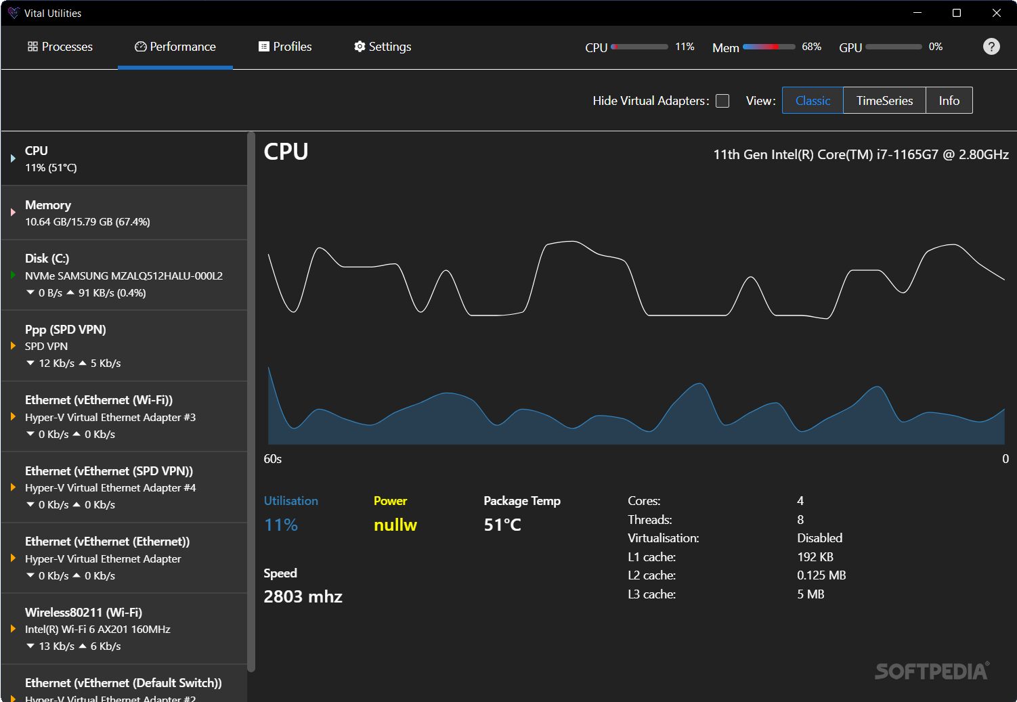Switch to the Performance tab
1017x702 pixels.
click(175, 47)
